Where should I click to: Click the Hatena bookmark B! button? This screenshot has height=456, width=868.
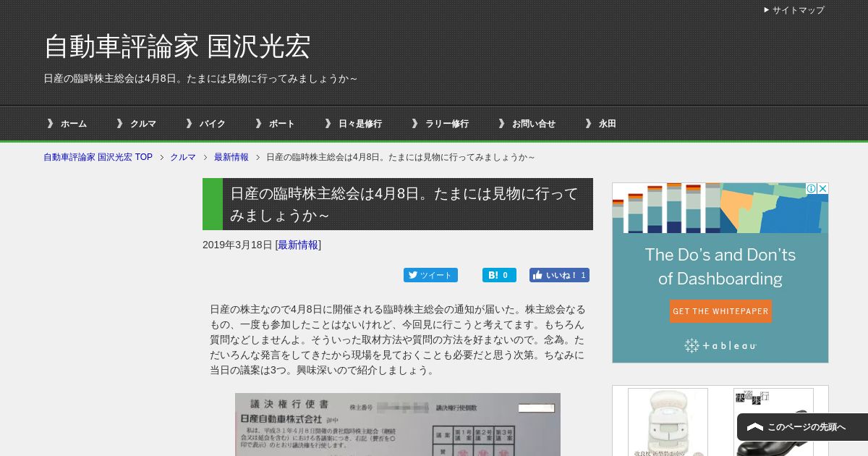tap(499, 275)
